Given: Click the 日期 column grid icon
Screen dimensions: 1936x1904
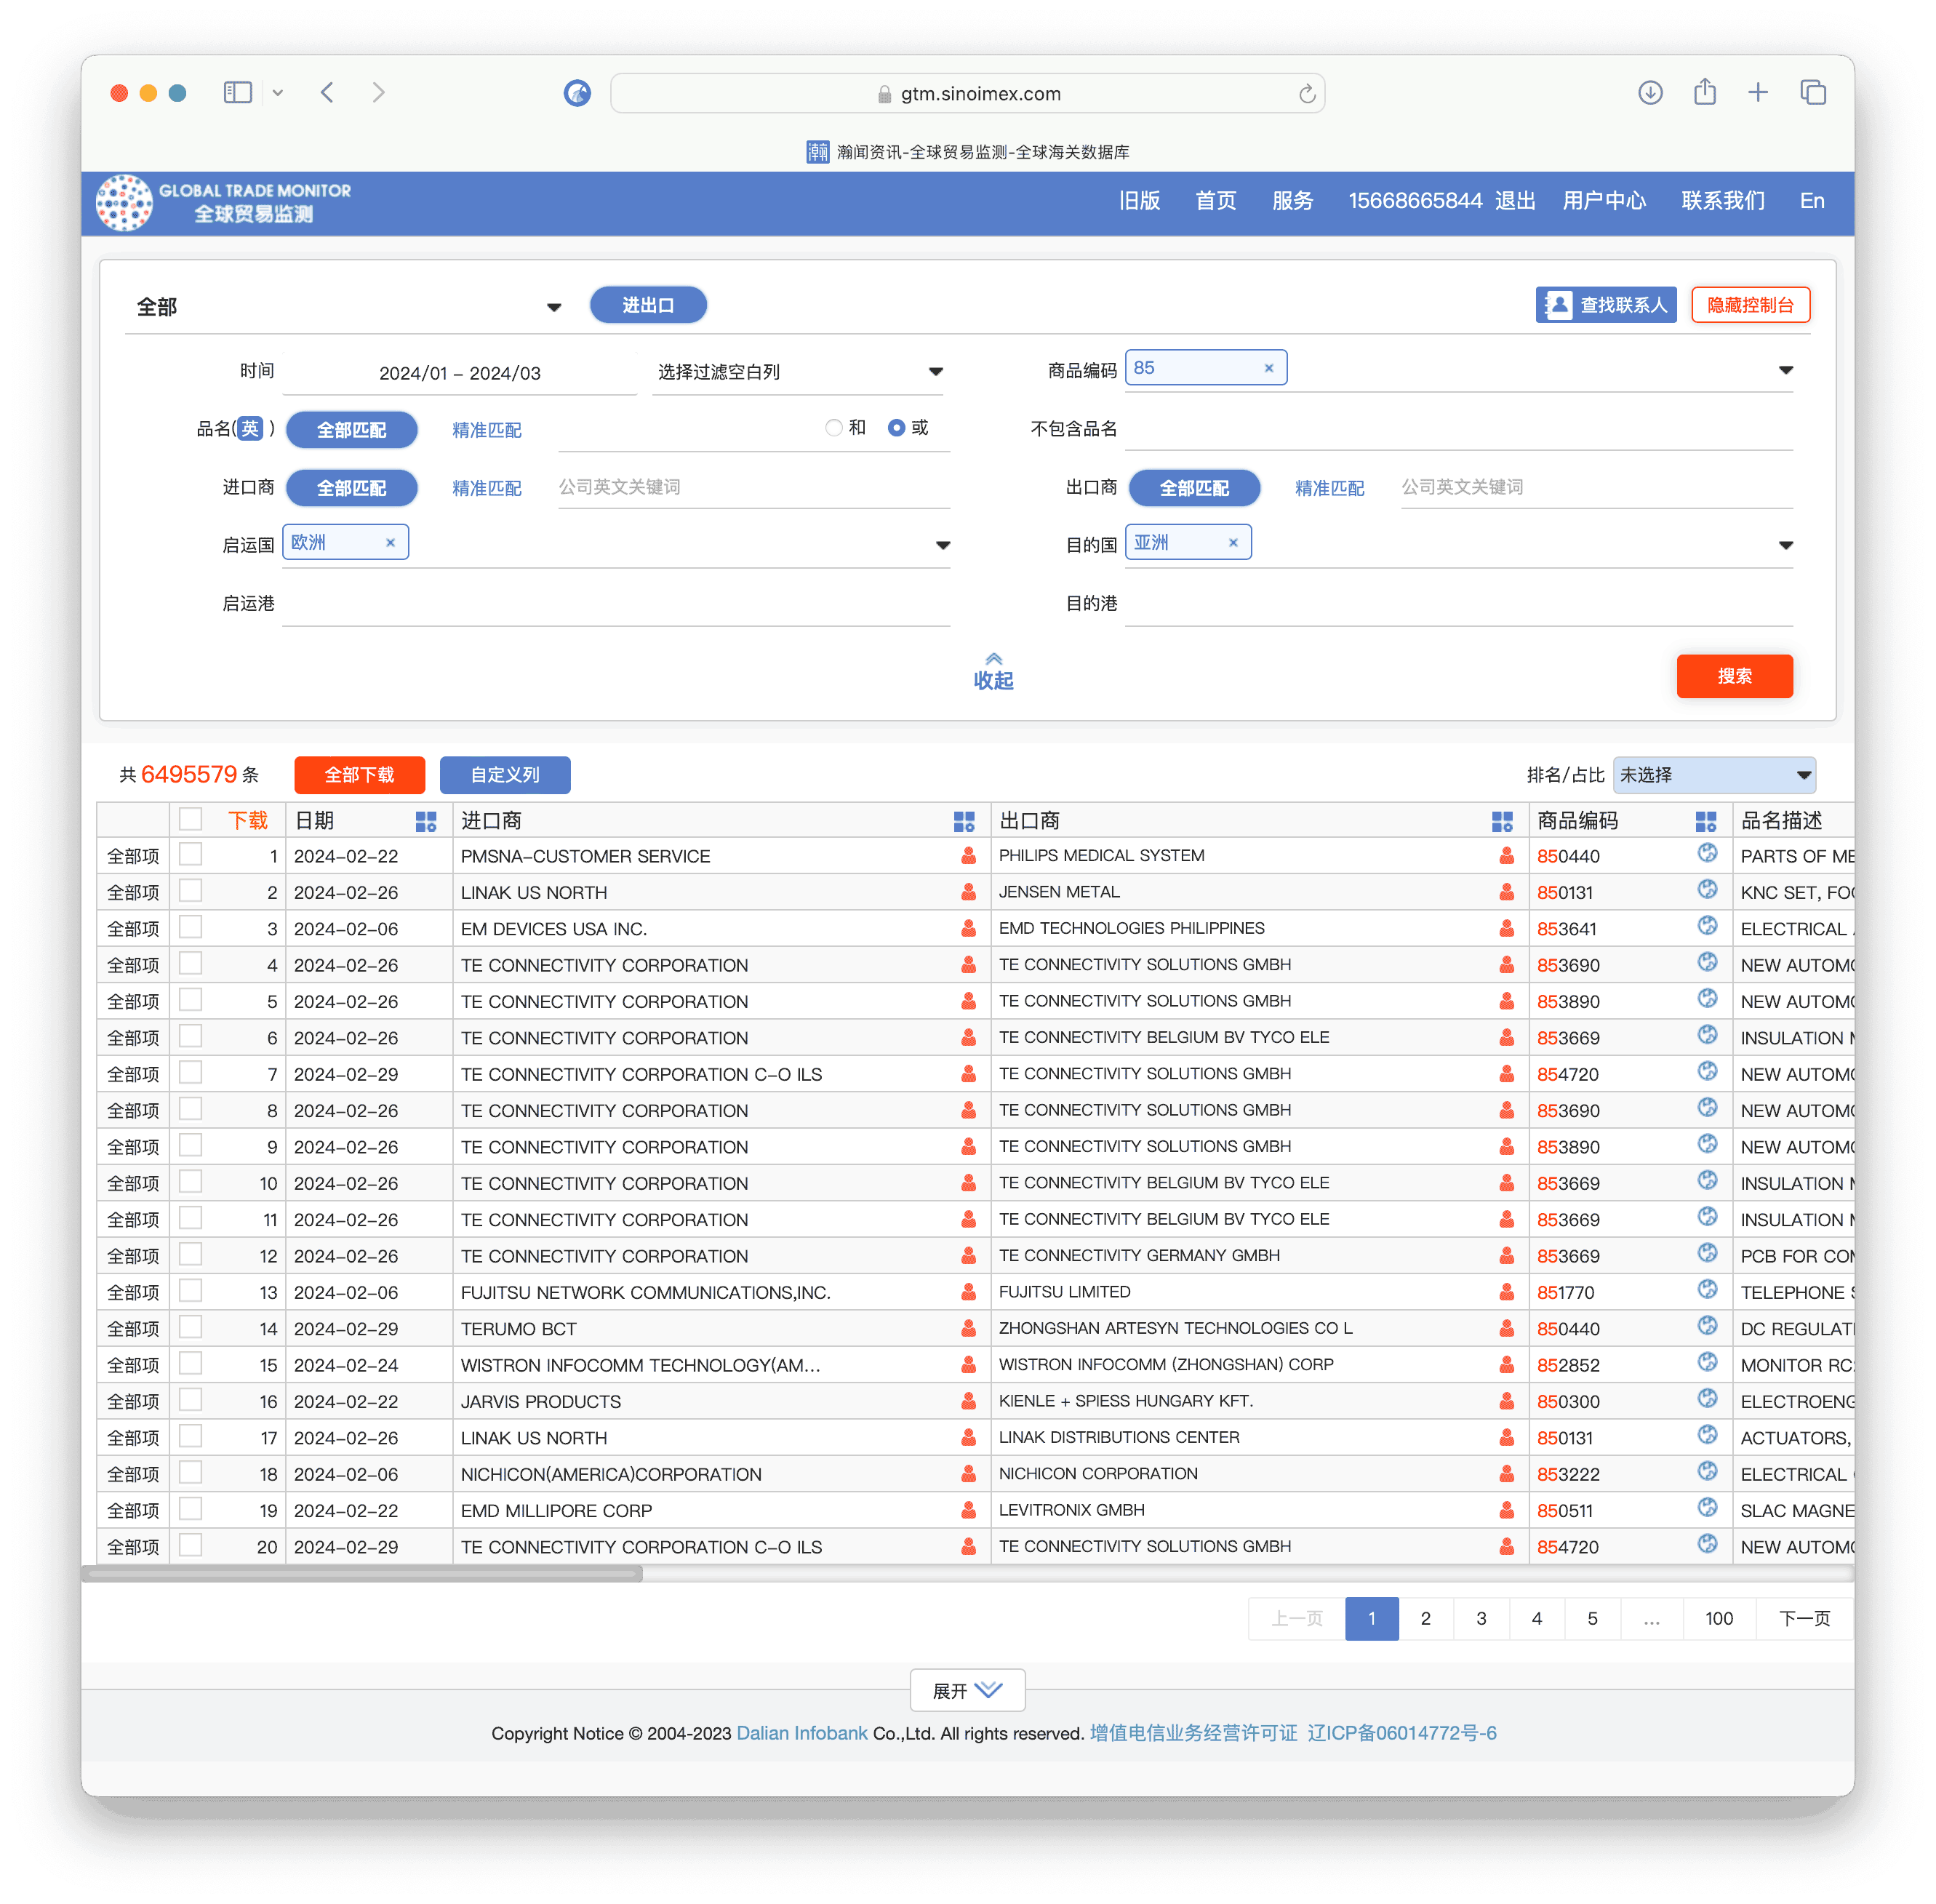Looking at the screenshot, I should 426,822.
